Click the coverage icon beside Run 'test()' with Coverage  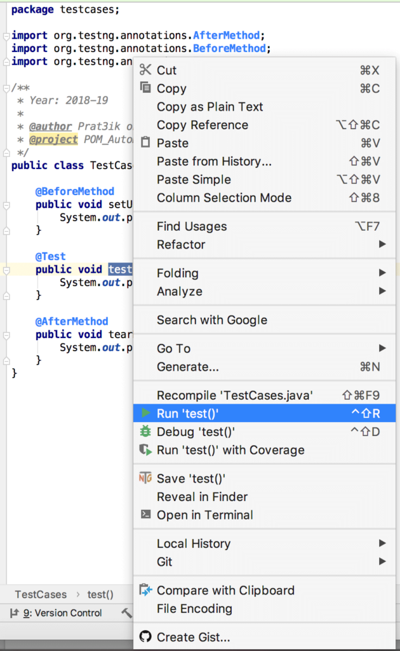(x=145, y=449)
